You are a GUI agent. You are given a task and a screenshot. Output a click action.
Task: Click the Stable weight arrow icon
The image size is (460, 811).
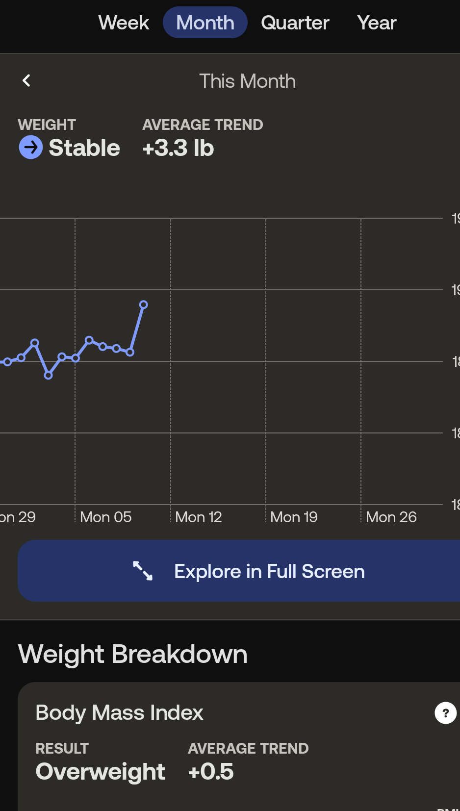(x=30, y=148)
